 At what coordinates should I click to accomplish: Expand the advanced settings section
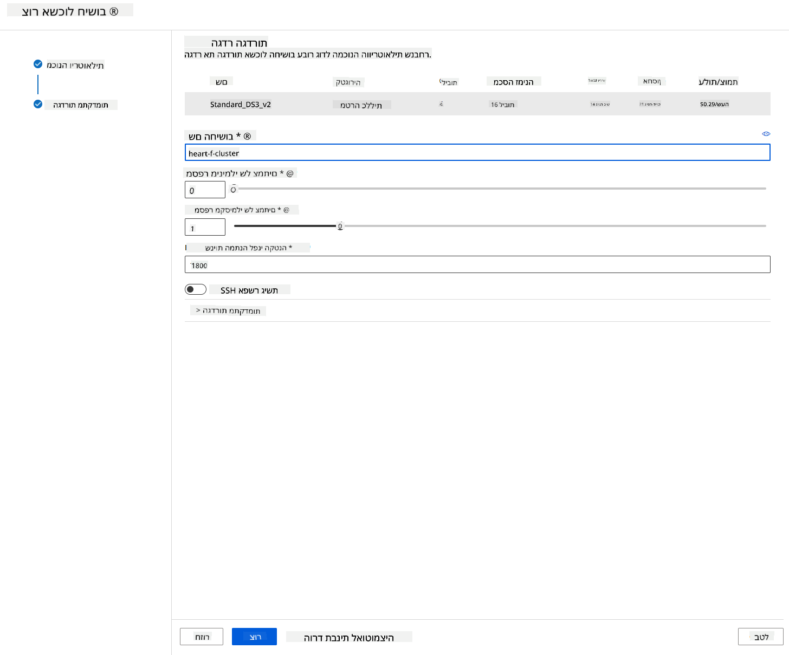point(228,310)
